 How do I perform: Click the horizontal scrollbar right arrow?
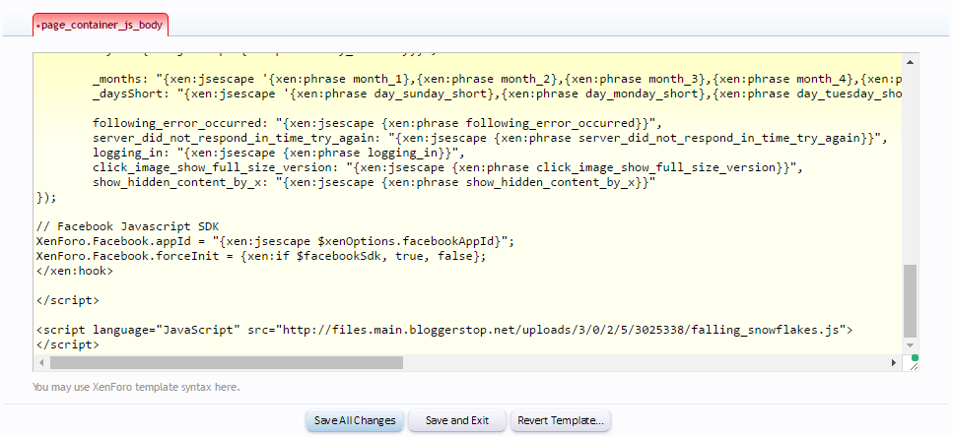point(894,362)
